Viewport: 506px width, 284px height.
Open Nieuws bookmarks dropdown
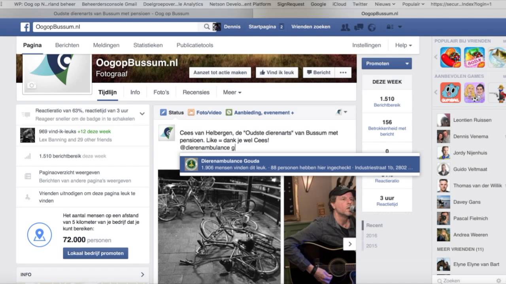click(385, 4)
